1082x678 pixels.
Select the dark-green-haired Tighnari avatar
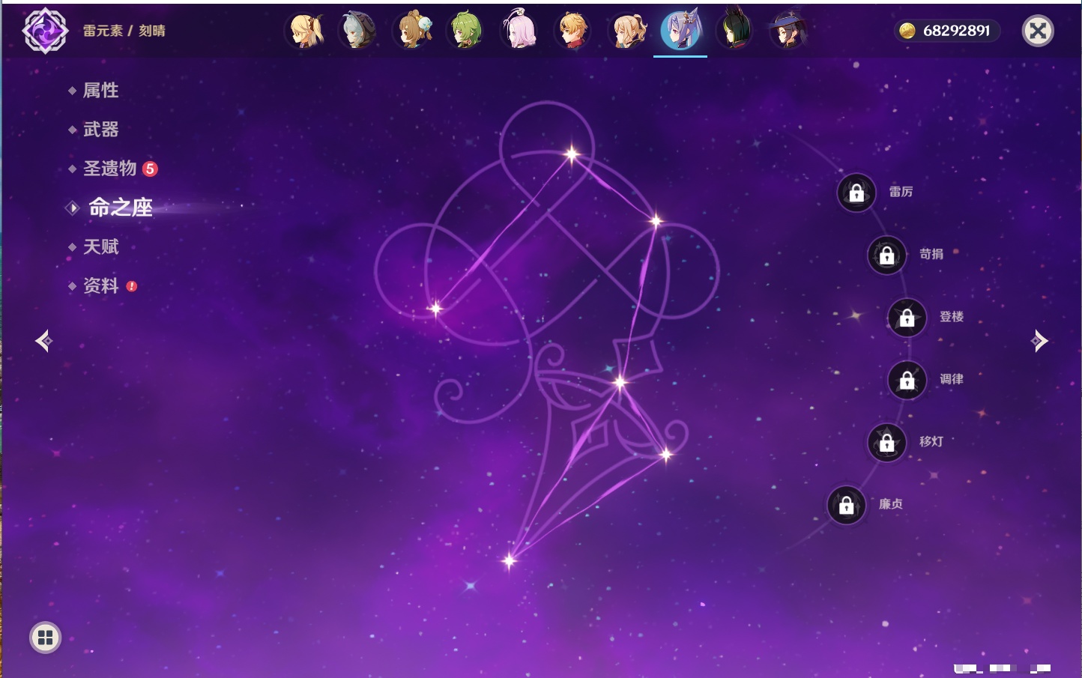[x=734, y=31]
